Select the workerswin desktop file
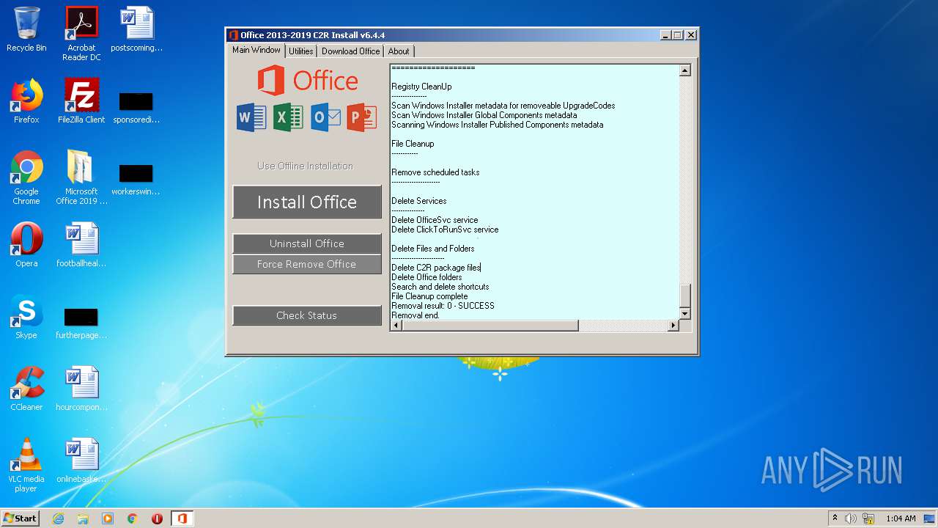This screenshot has width=938, height=528. [x=136, y=179]
